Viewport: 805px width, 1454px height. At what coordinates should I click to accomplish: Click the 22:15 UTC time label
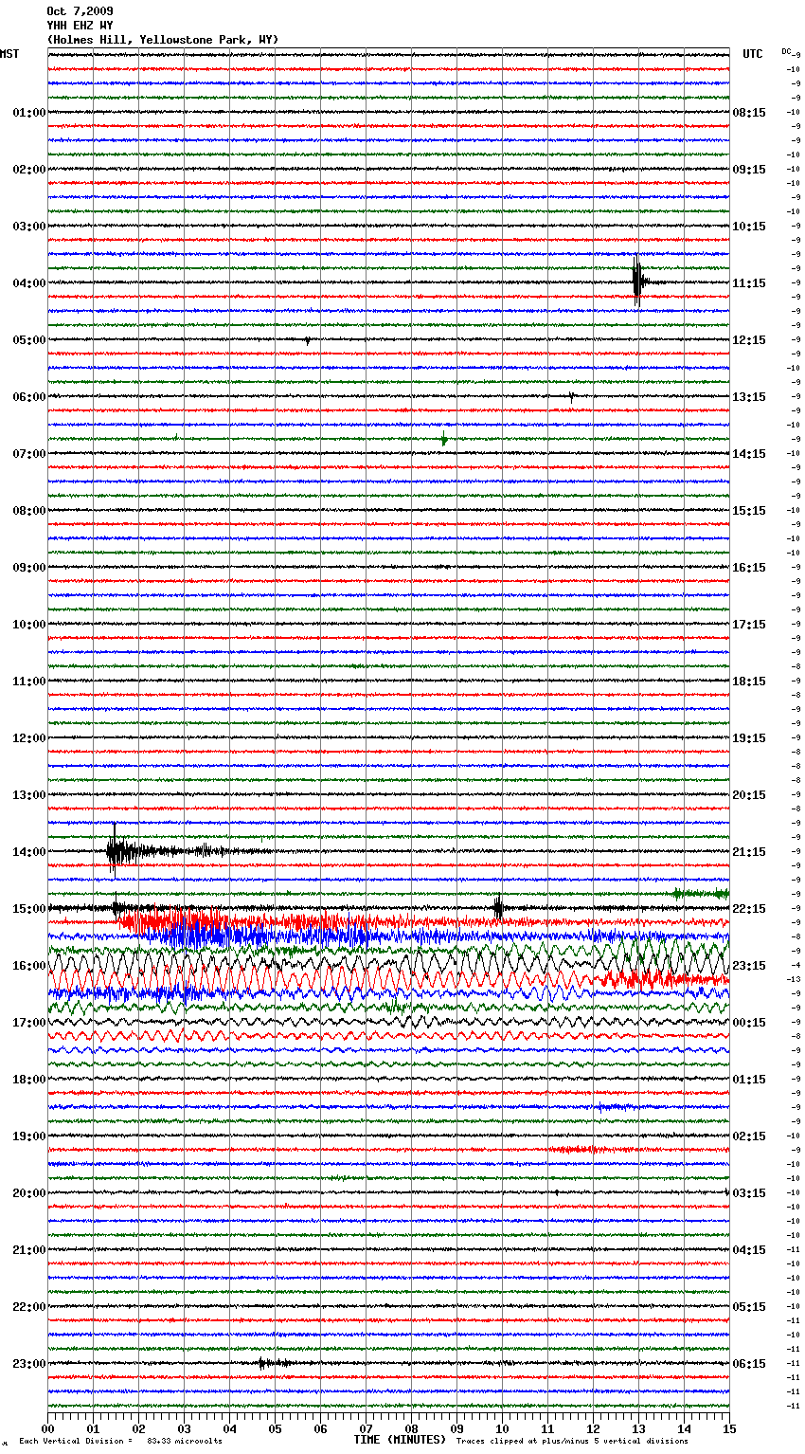point(749,909)
